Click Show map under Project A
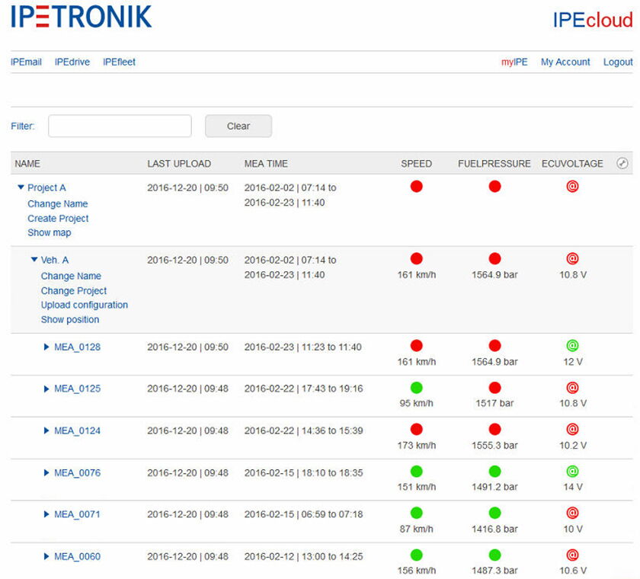The width and height of the screenshot is (640, 579). [49, 232]
